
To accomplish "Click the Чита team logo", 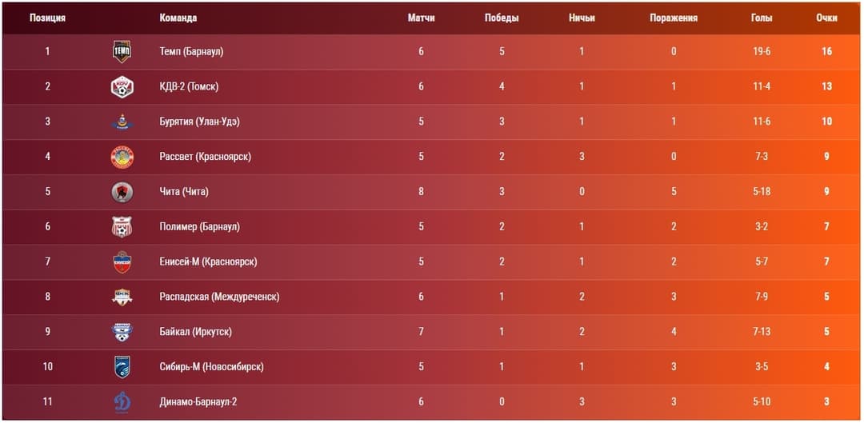I will (122, 192).
